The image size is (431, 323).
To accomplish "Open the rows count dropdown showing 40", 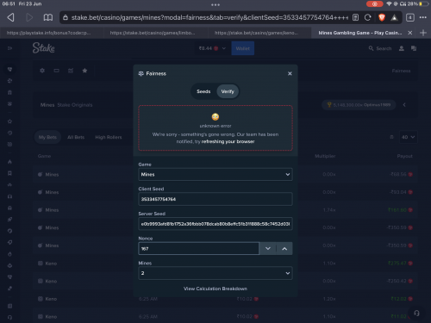I will click(408, 137).
